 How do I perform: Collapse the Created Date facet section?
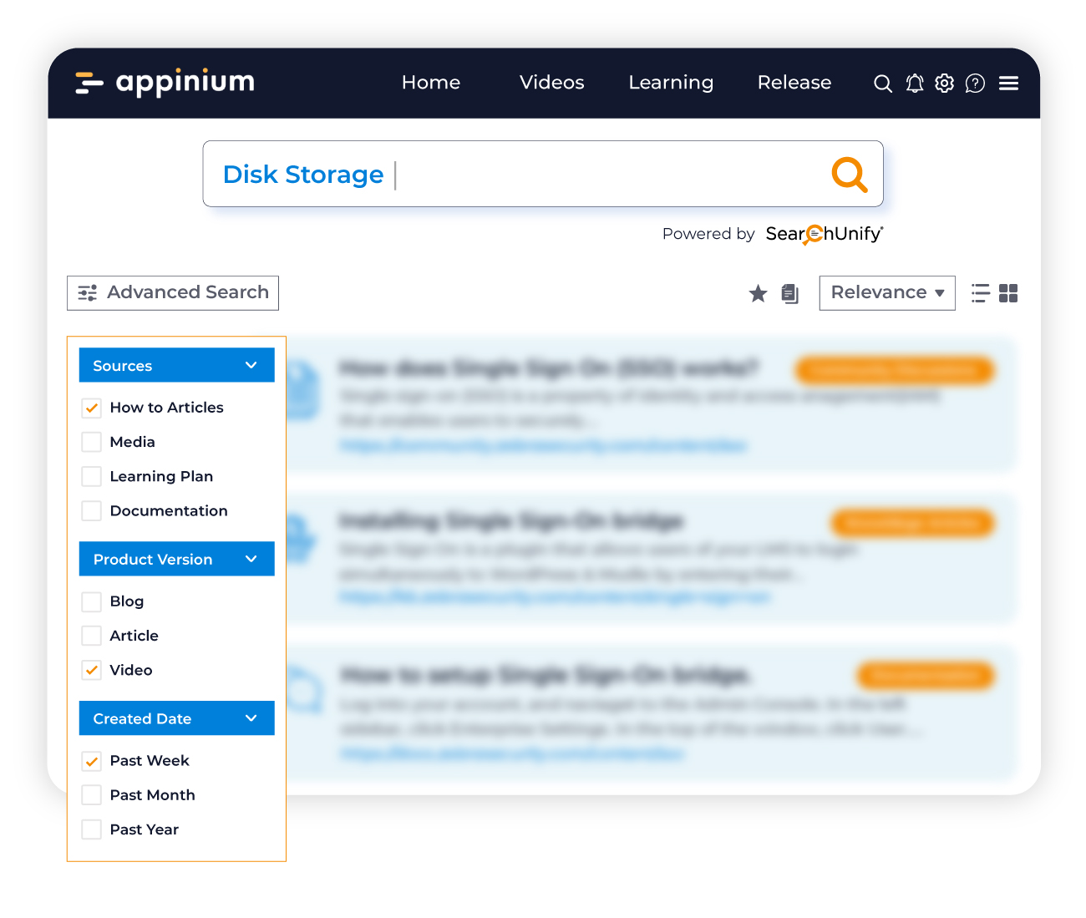point(177,718)
